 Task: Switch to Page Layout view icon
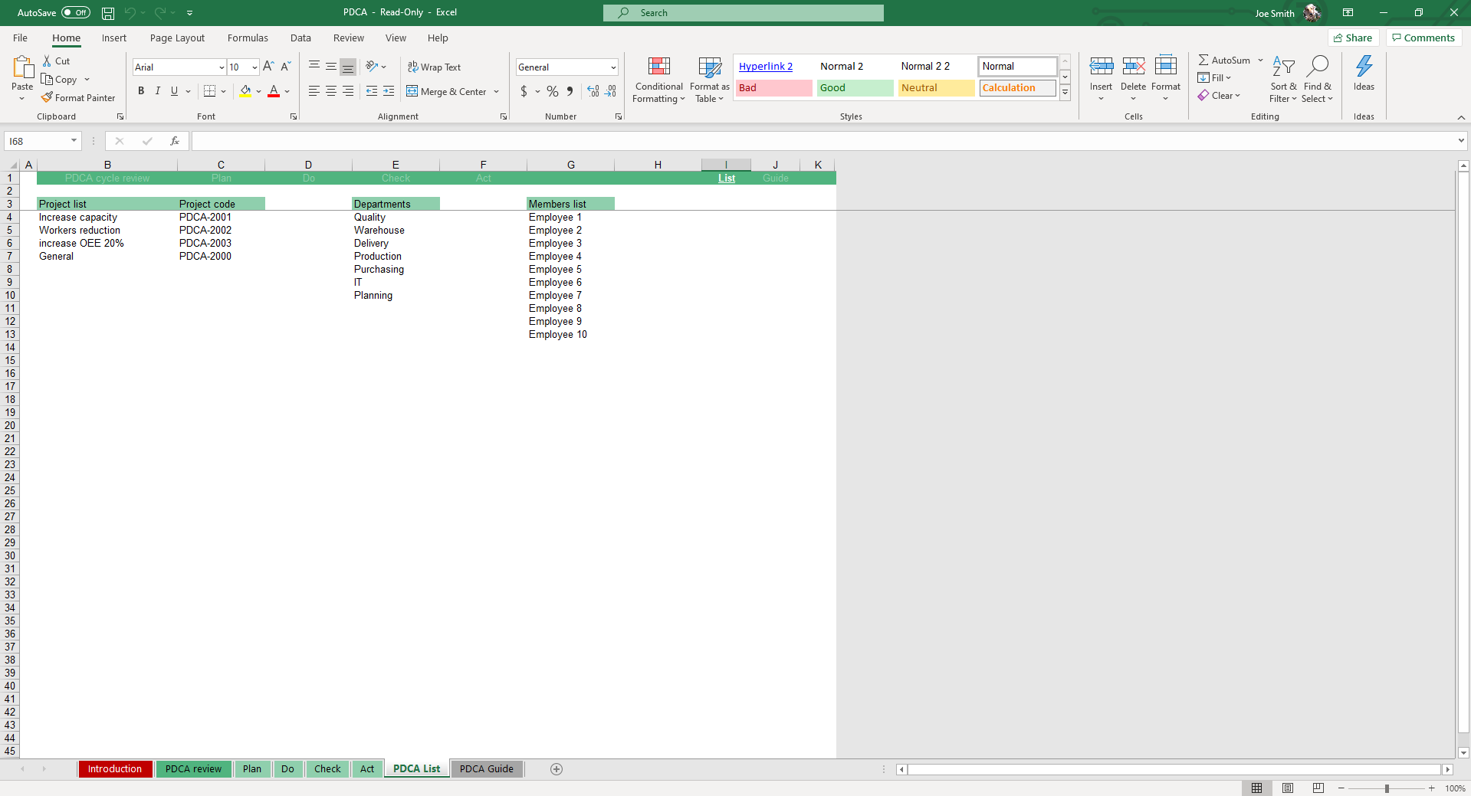pyautogui.click(x=1288, y=788)
